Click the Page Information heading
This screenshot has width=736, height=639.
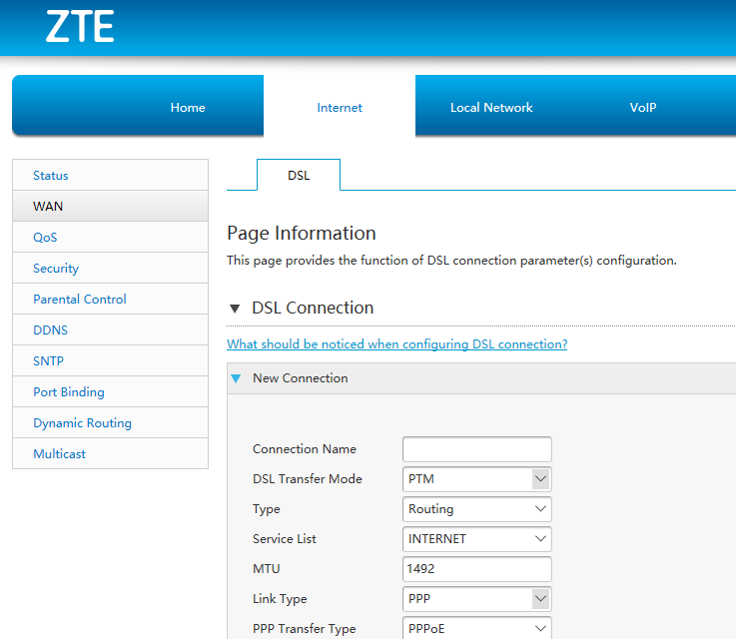(x=302, y=234)
